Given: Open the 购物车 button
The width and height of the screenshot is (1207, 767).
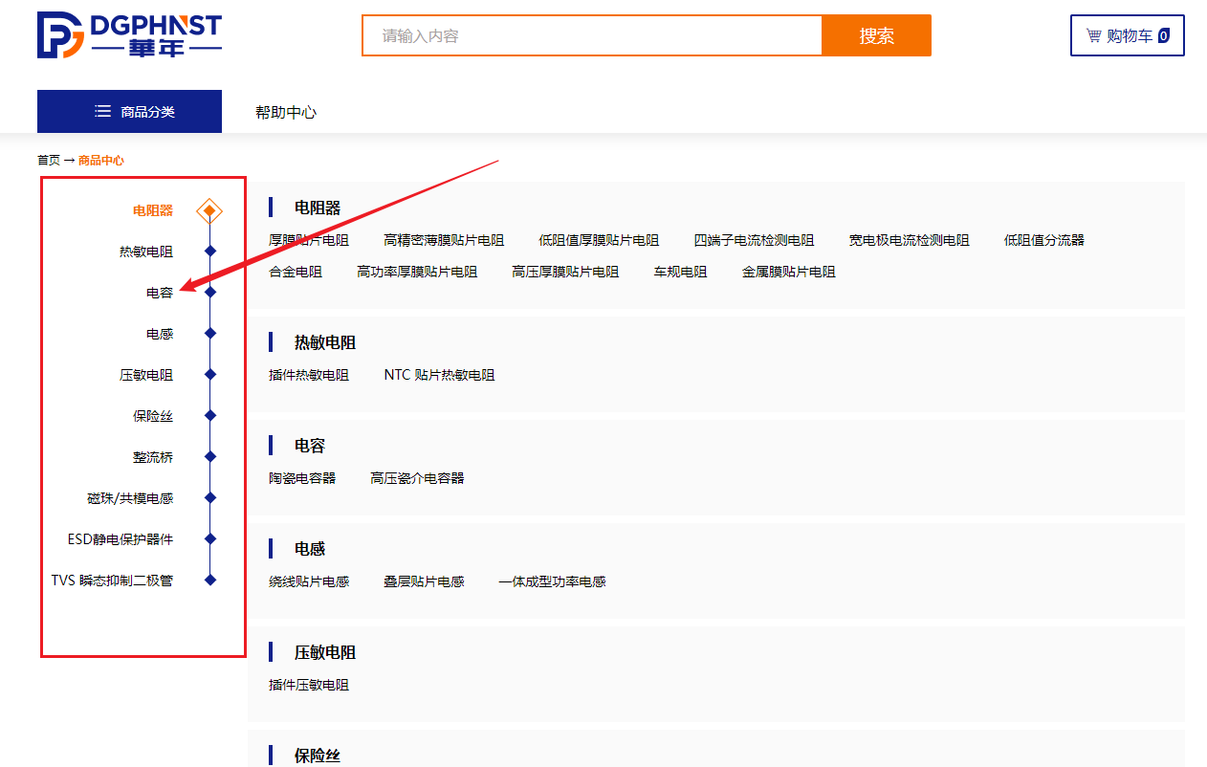Looking at the screenshot, I should [1128, 36].
